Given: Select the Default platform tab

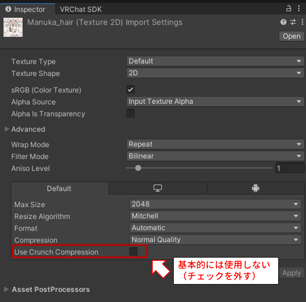Looking at the screenshot, I should [x=59, y=189].
